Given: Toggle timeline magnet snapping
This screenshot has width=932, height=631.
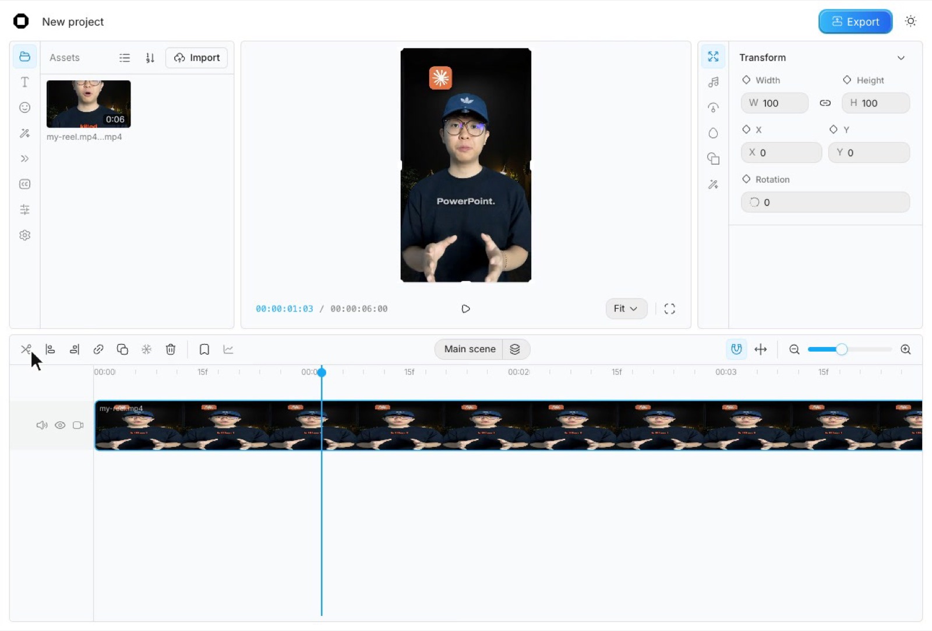Looking at the screenshot, I should tap(736, 349).
